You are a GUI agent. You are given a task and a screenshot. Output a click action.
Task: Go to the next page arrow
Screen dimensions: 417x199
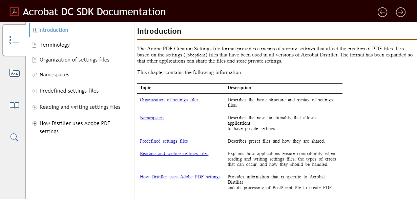point(401,12)
